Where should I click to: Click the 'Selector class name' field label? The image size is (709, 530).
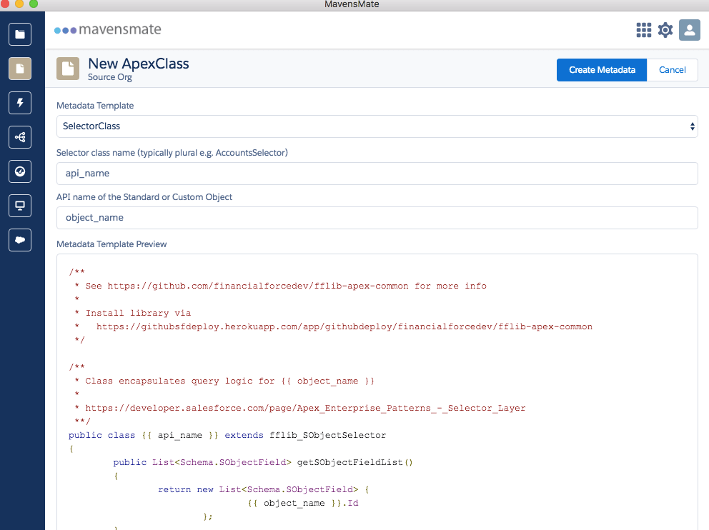click(x=172, y=153)
